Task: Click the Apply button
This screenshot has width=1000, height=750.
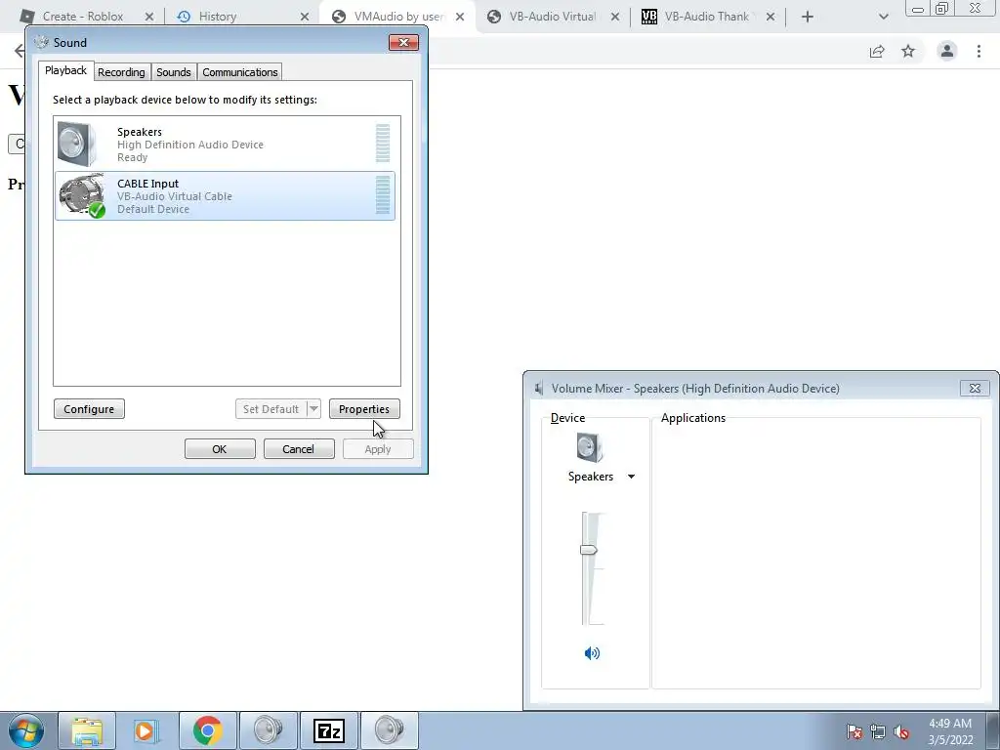Action: [x=378, y=449]
